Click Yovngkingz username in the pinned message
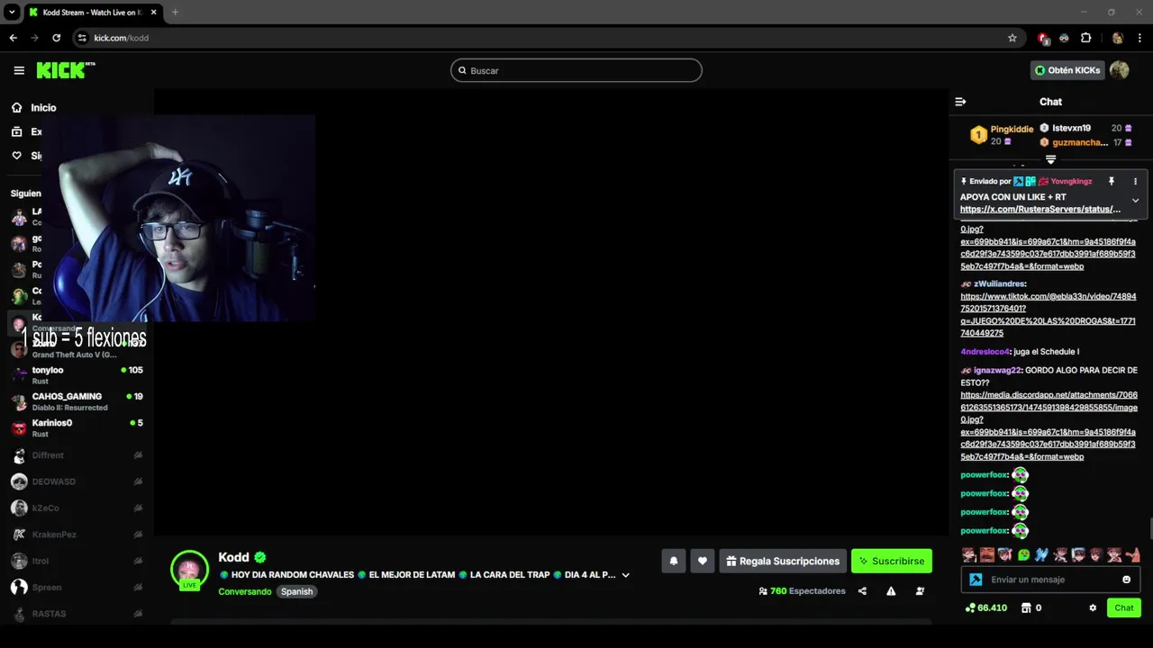The image size is (1153, 648). (1071, 182)
